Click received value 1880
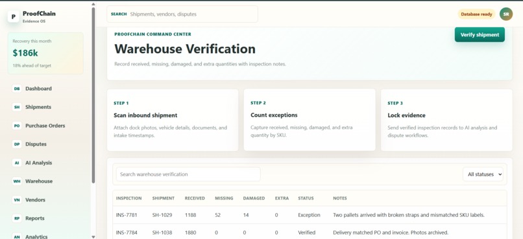The width and height of the screenshot is (523, 239). pos(191,233)
